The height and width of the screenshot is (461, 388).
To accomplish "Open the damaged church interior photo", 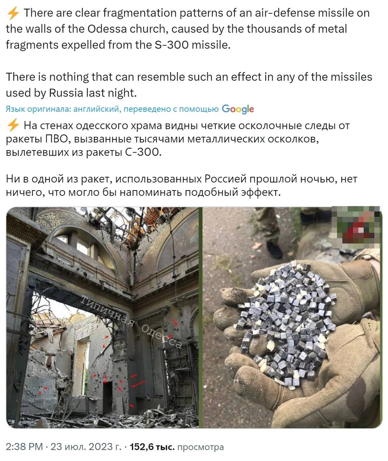I will [103, 318].
